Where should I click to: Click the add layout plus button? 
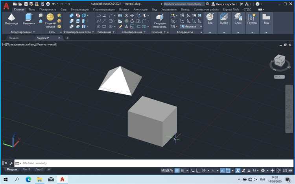(x=49, y=169)
